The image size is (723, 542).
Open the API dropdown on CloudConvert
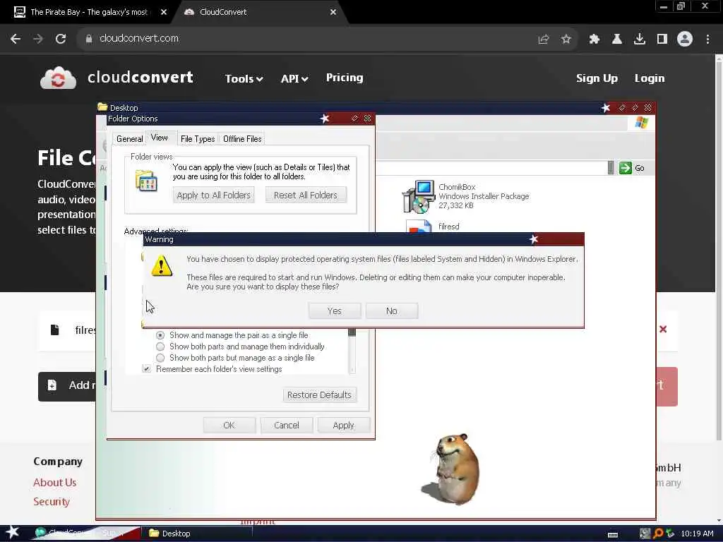point(294,79)
